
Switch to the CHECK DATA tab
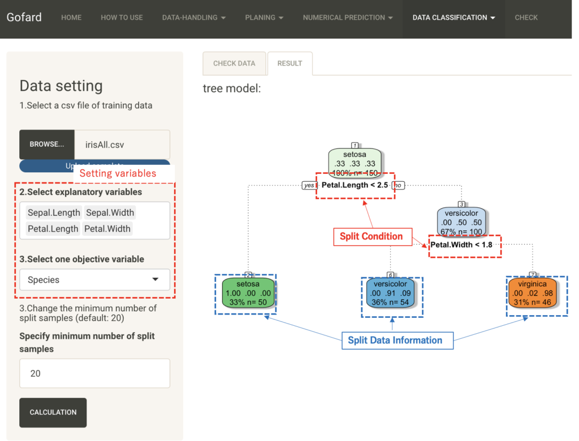234,63
